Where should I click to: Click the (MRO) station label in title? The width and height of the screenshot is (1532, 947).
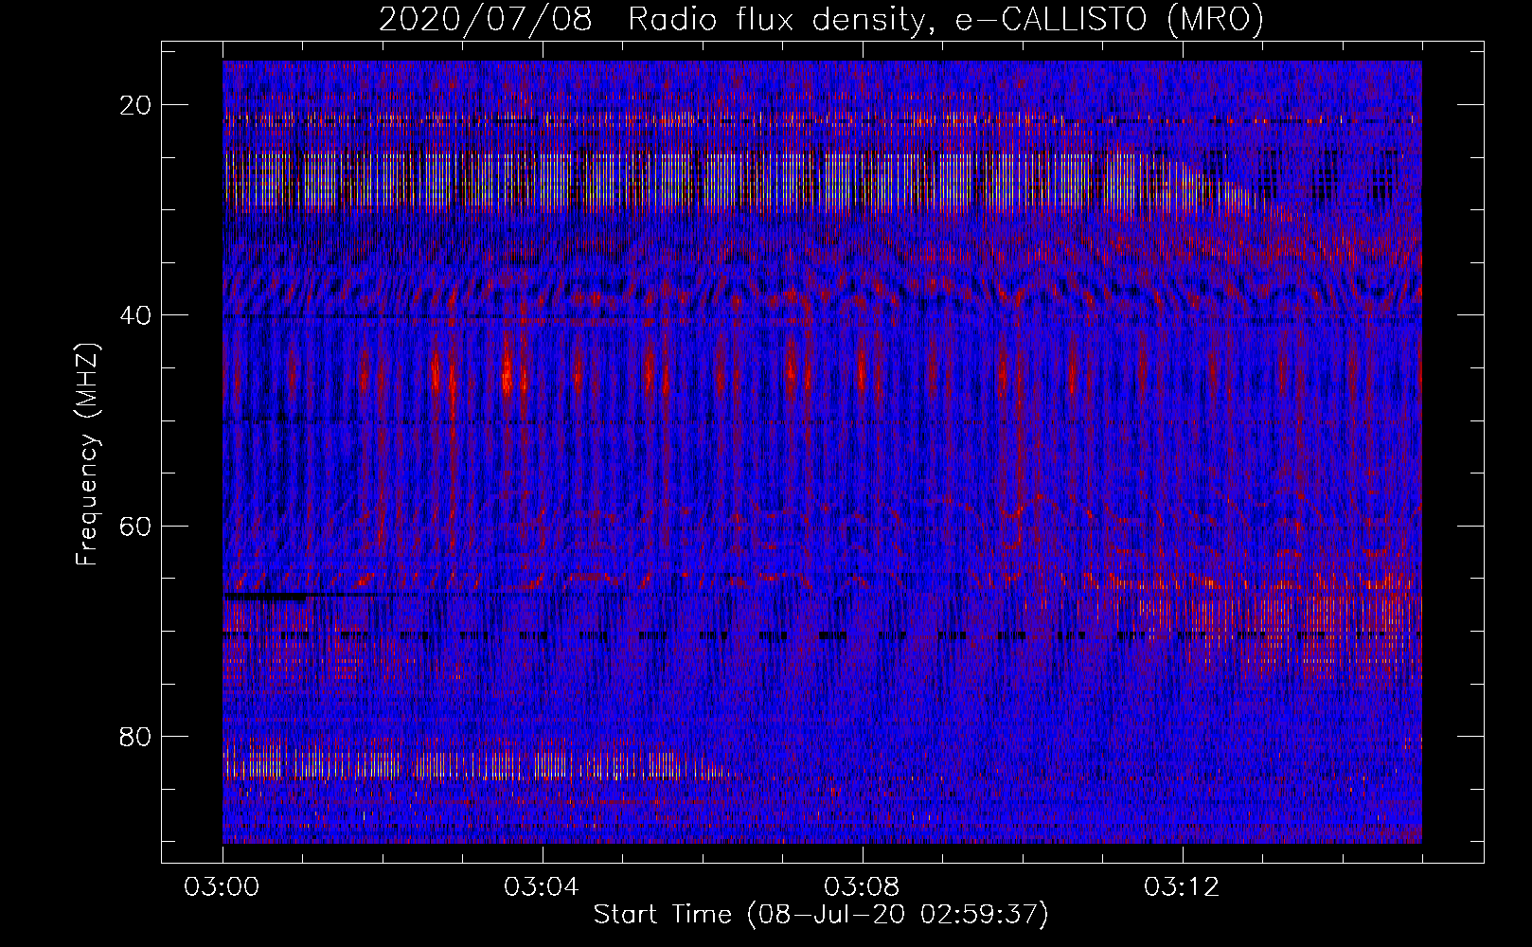point(1215,20)
